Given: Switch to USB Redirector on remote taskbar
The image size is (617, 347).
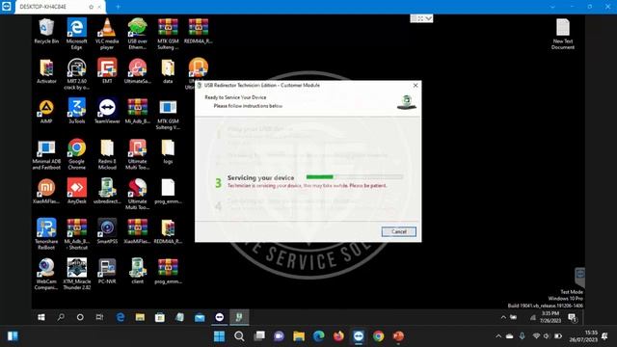Looking at the screenshot, I should pyautogui.click(x=239, y=317).
